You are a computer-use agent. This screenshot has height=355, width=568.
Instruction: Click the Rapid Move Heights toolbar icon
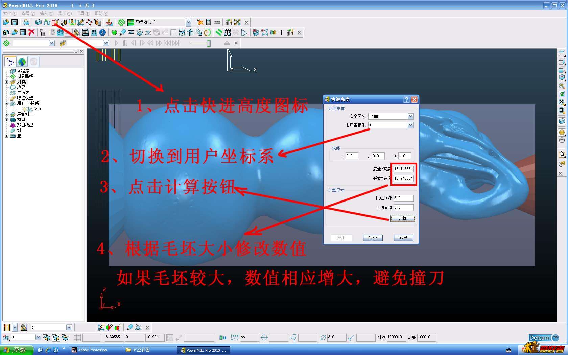tap(55, 22)
